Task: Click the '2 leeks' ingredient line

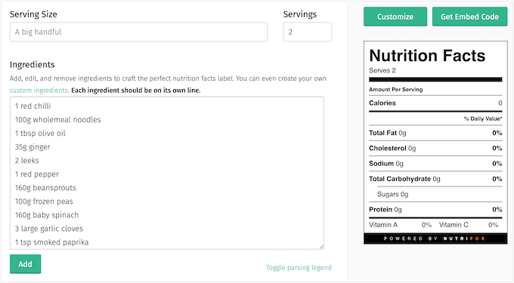Action: (27, 161)
